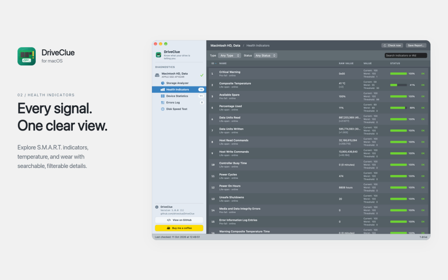Click the Critical Warning status progress bar
Viewport: 448px width, 280px height.
tap(398, 74)
